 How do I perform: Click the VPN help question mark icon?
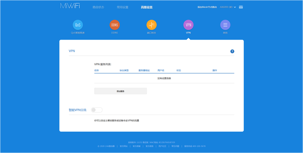(232, 51)
